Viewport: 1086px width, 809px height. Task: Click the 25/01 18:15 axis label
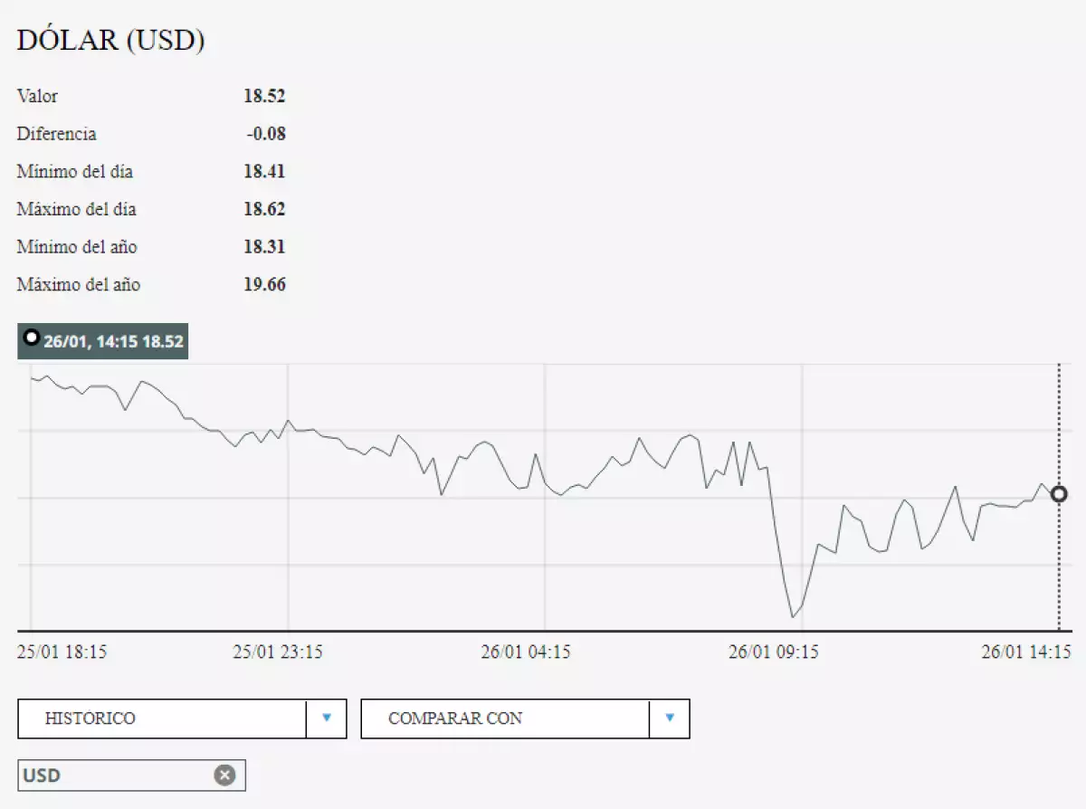pyautogui.click(x=62, y=652)
